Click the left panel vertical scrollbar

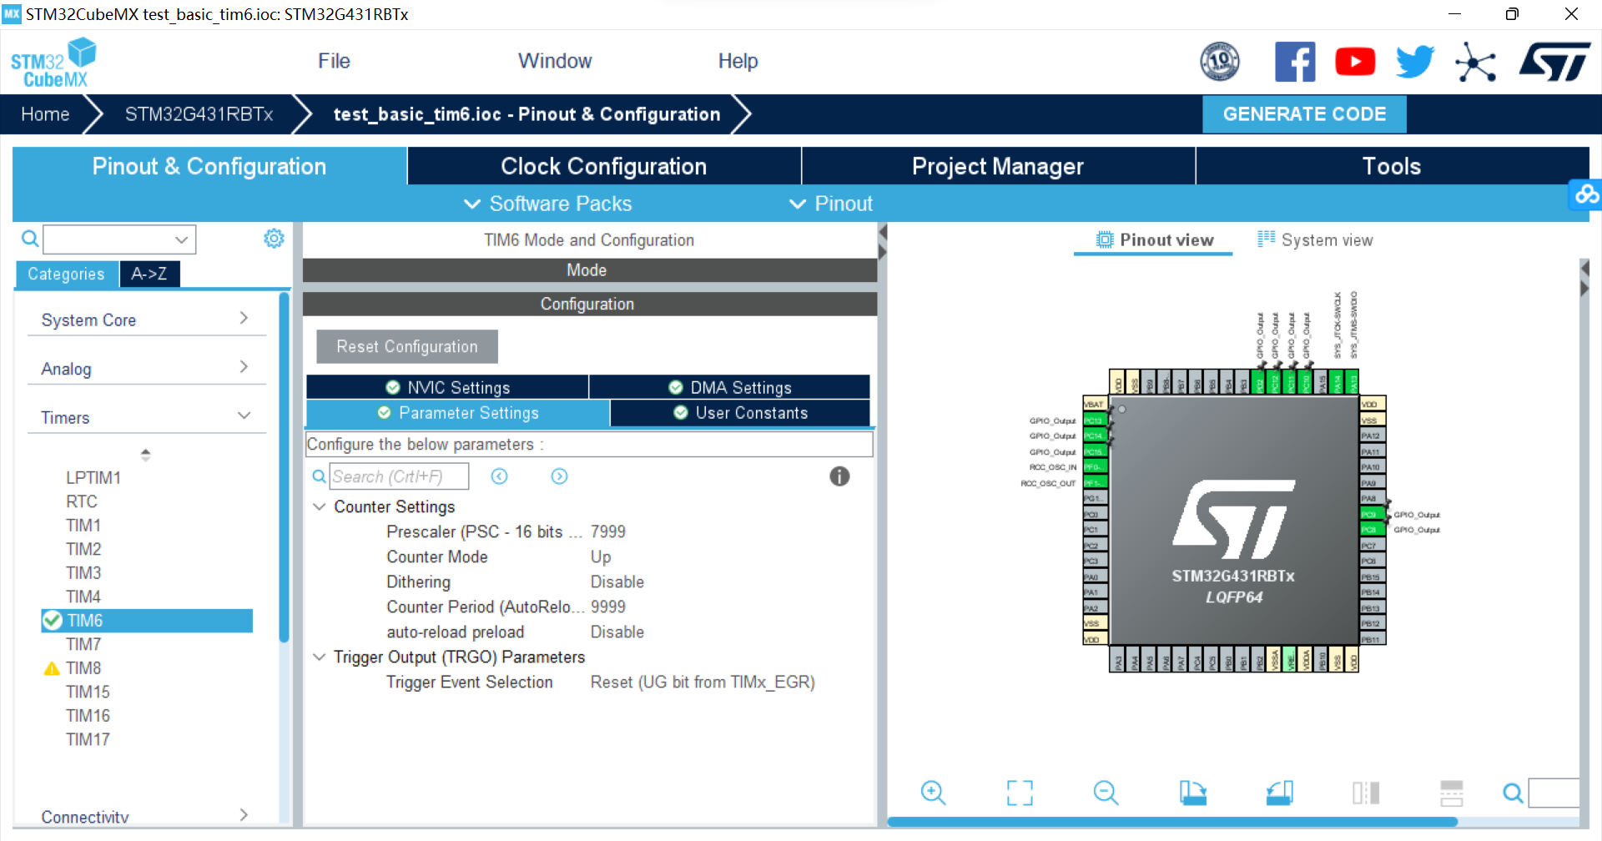[284, 467]
